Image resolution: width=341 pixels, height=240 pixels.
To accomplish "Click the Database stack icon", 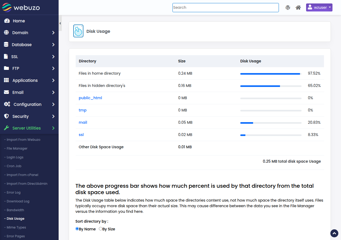I will (6, 45).
